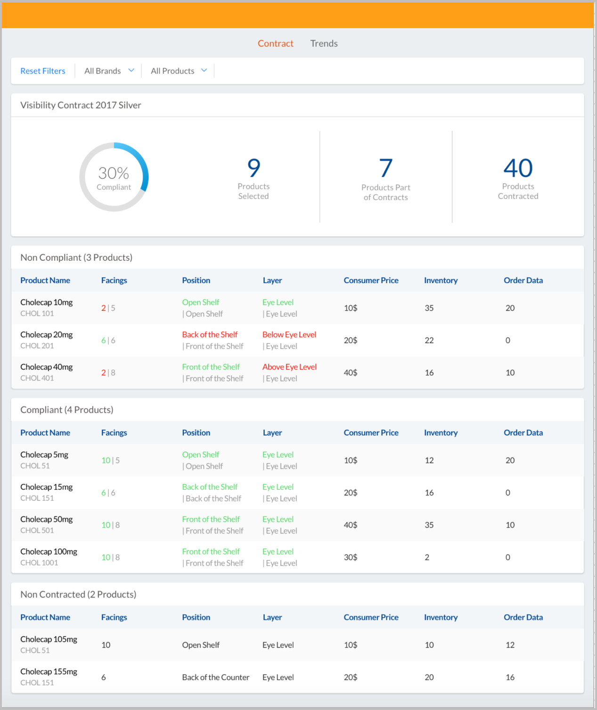Image resolution: width=597 pixels, height=710 pixels.
Task: Click the Reset Filters link
Action: pyautogui.click(x=43, y=71)
